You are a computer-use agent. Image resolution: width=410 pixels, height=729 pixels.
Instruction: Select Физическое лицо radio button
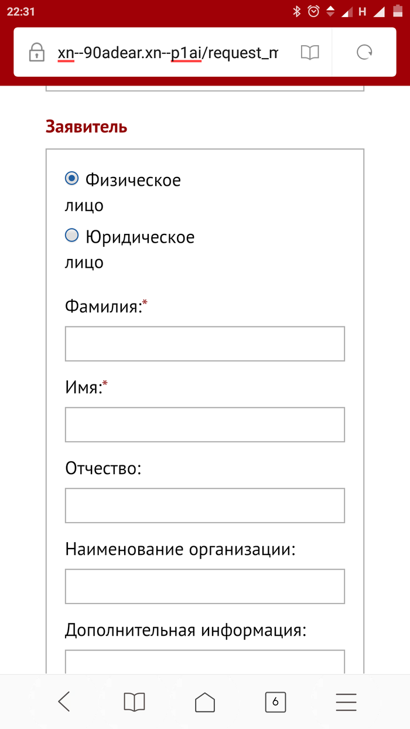[x=71, y=179]
